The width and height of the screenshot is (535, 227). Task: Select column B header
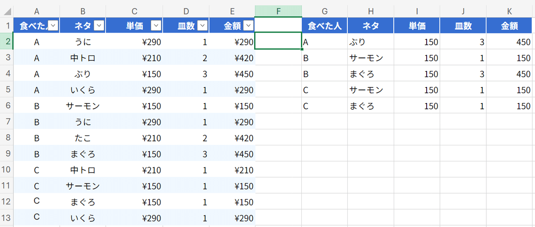coord(82,11)
